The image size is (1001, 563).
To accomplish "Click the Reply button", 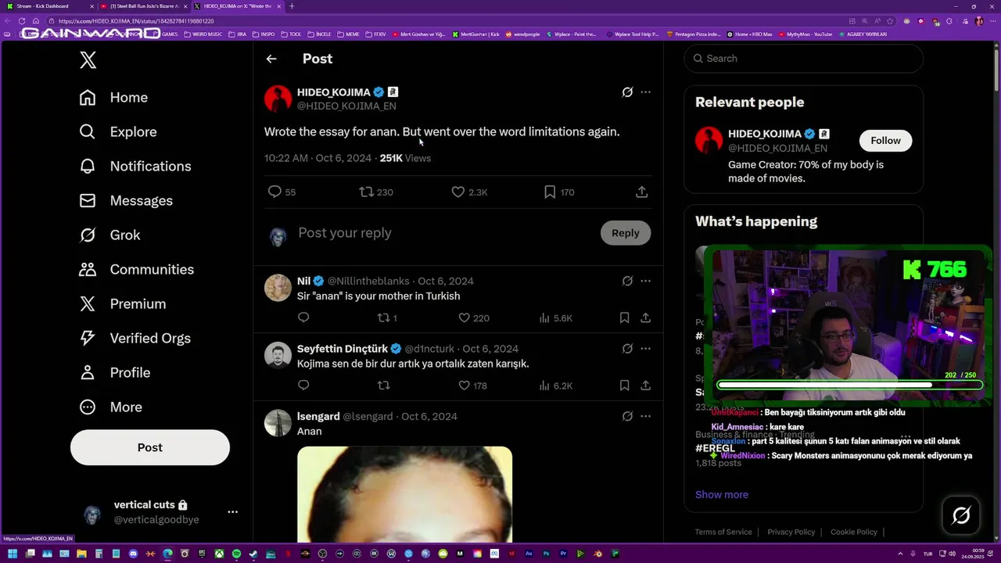I will 625,233.
